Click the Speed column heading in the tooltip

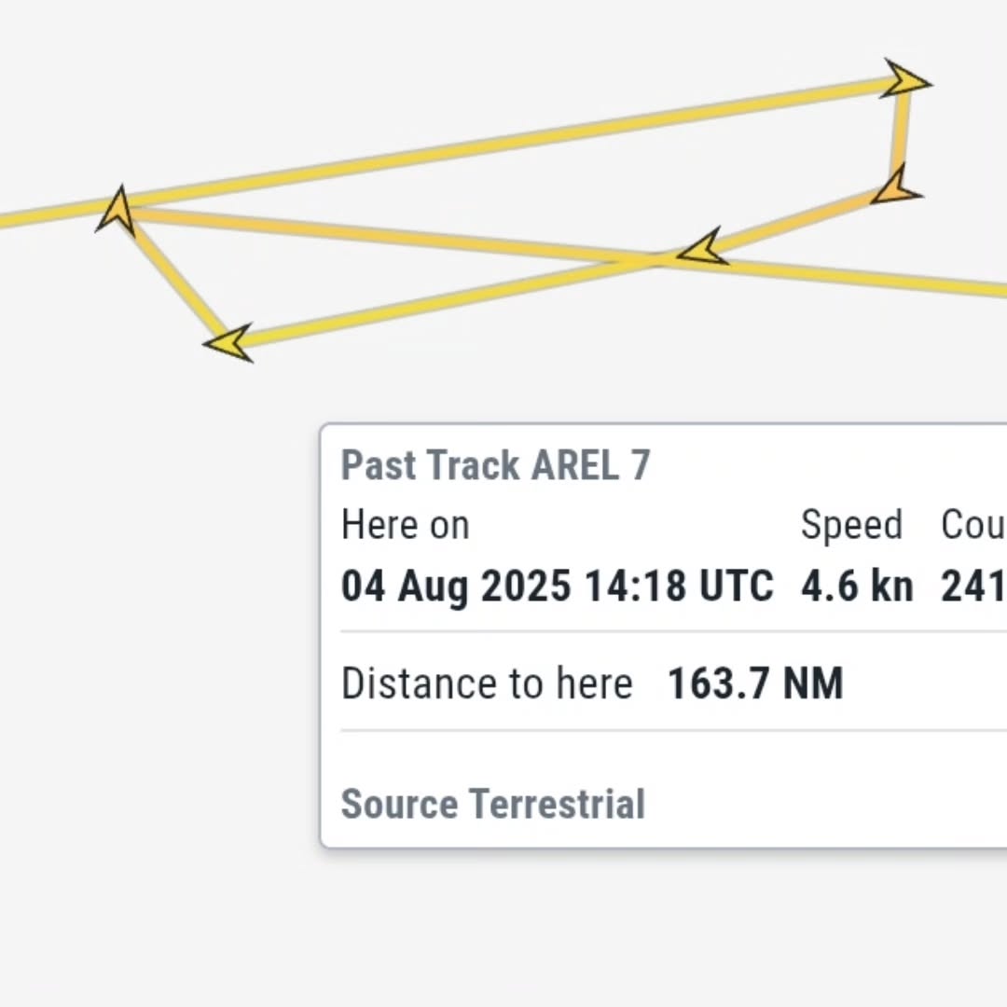[850, 525]
